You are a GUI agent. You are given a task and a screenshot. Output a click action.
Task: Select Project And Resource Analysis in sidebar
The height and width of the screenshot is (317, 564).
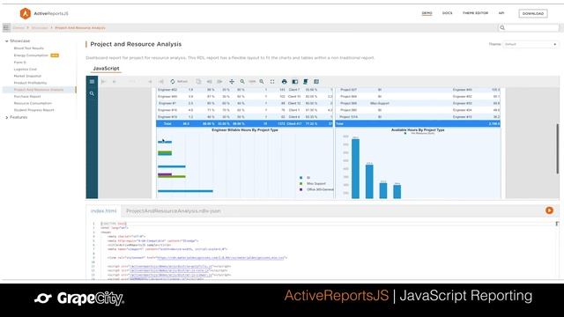(x=39, y=90)
